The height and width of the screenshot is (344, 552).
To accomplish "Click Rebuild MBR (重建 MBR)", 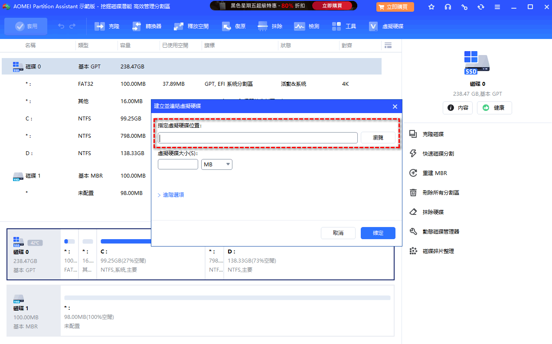I will coord(429,173).
